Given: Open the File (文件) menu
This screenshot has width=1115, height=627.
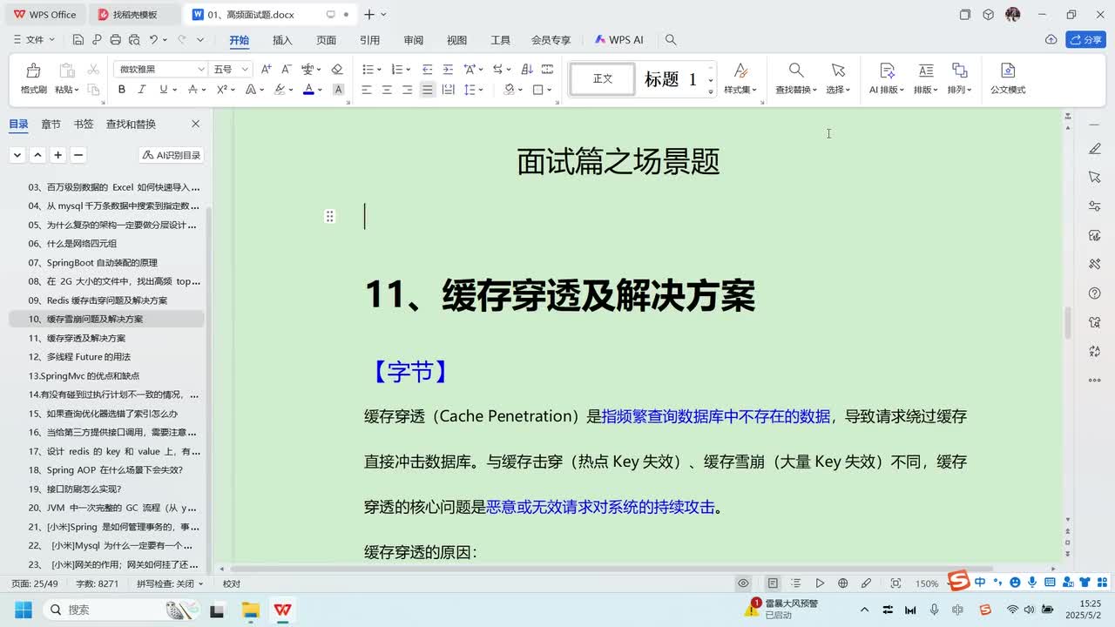Looking at the screenshot, I should coord(34,40).
